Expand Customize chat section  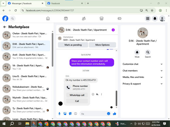coord(142,64)
